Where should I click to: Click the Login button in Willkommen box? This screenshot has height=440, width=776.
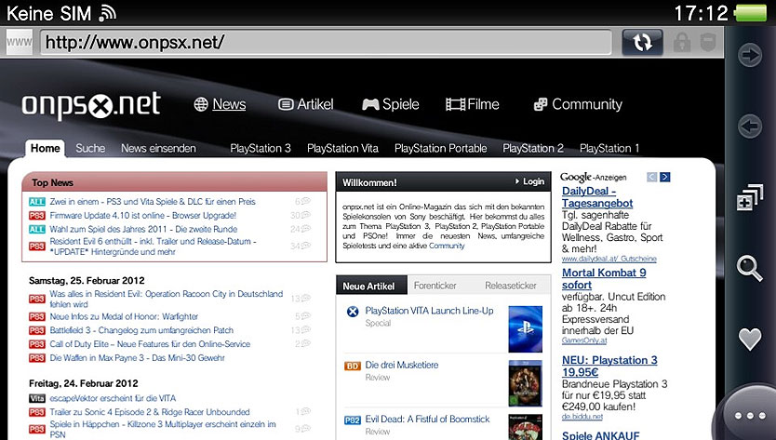(x=528, y=181)
